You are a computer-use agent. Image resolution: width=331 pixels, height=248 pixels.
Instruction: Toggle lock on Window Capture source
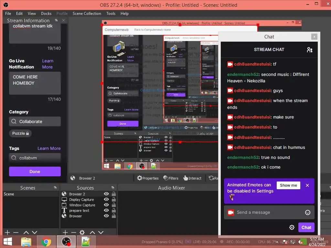113,204
